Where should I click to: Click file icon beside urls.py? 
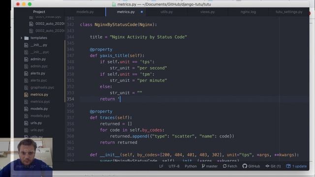tap(26, 123)
